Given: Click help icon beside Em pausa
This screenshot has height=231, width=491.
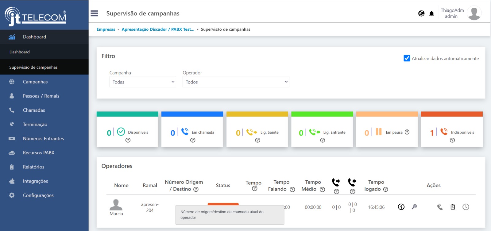Looking at the screenshot, I should coord(407,132).
